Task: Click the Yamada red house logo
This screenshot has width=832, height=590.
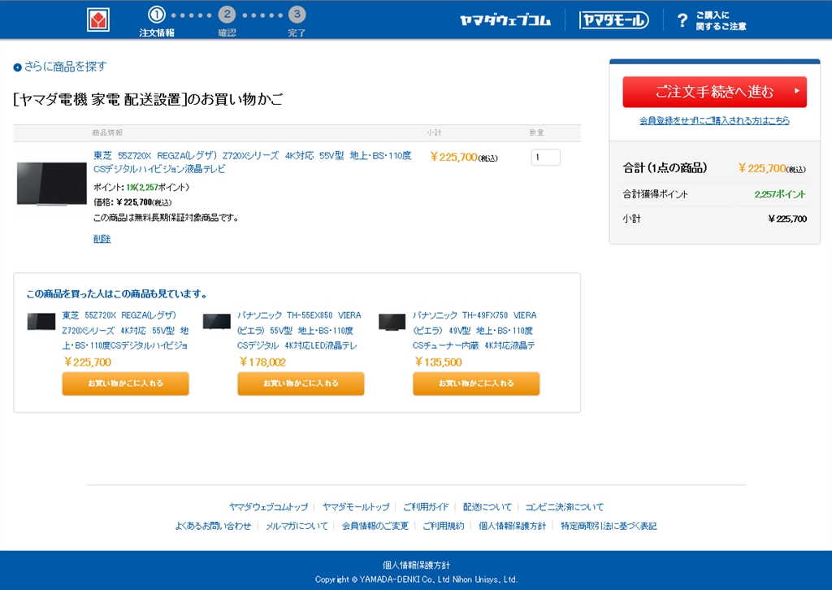Action: [98, 20]
